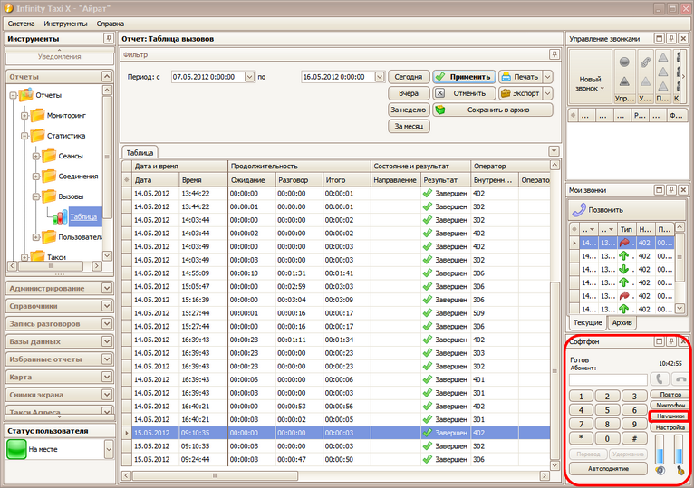This screenshot has height=488, width=694.
Task: Click the За неделю button
Action: point(409,110)
